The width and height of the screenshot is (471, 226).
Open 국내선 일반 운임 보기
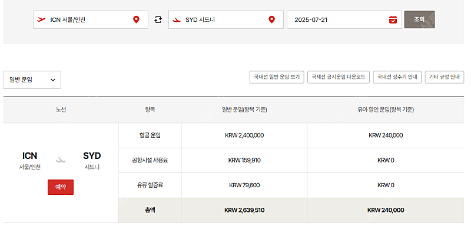pos(277,77)
